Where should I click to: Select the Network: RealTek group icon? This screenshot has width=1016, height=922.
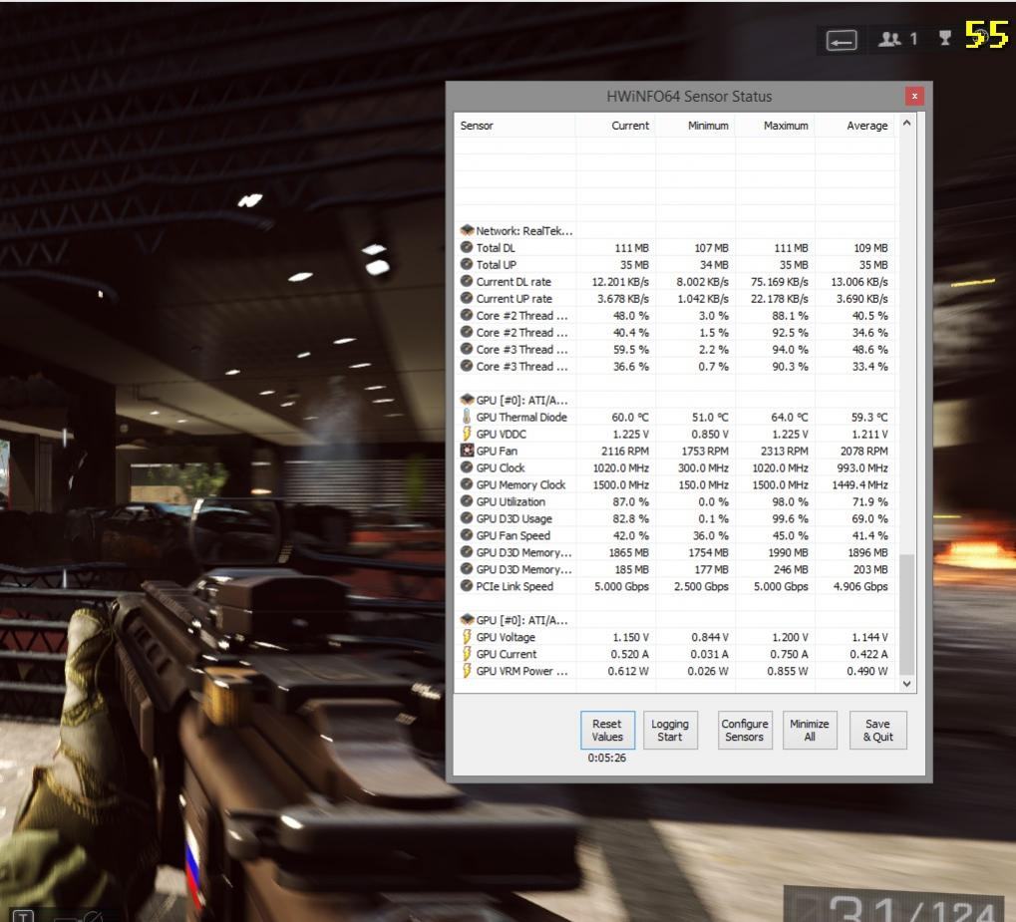(x=467, y=230)
